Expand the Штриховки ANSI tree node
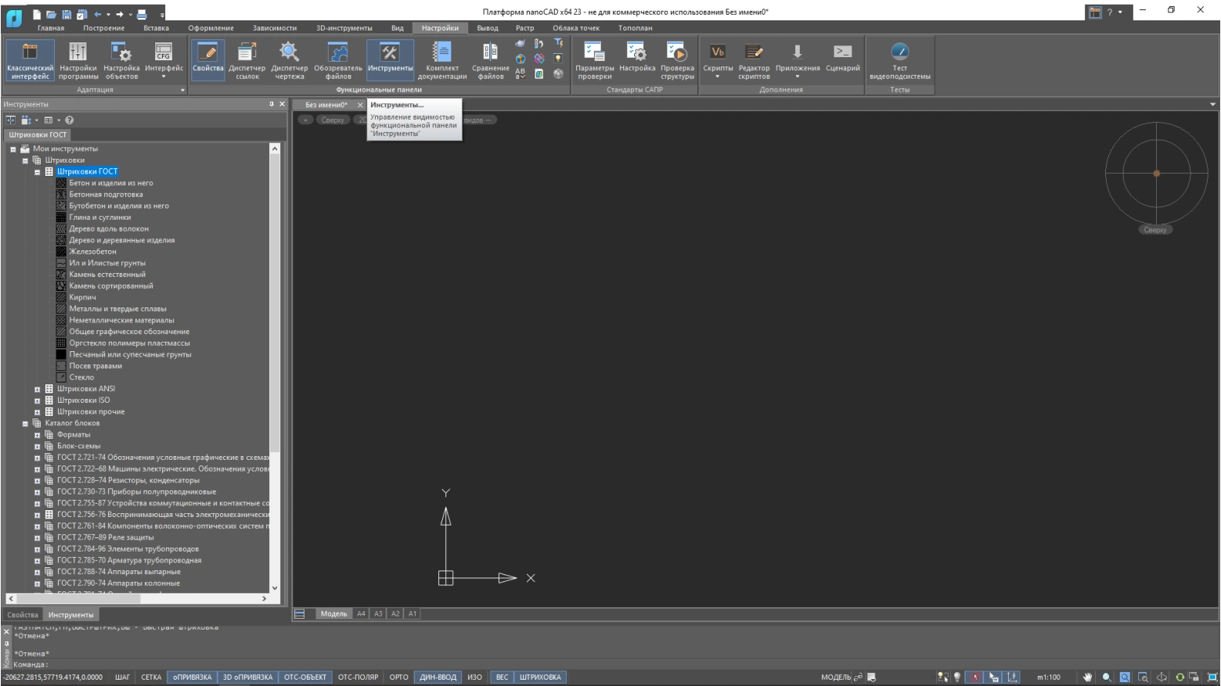The width and height of the screenshot is (1221, 686). coord(37,389)
